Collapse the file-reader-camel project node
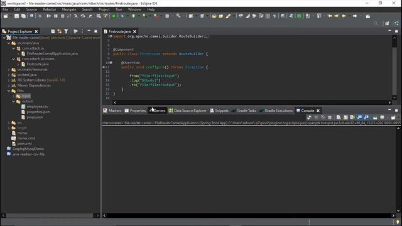The height and width of the screenshot is (226, 402). (4, 38)
